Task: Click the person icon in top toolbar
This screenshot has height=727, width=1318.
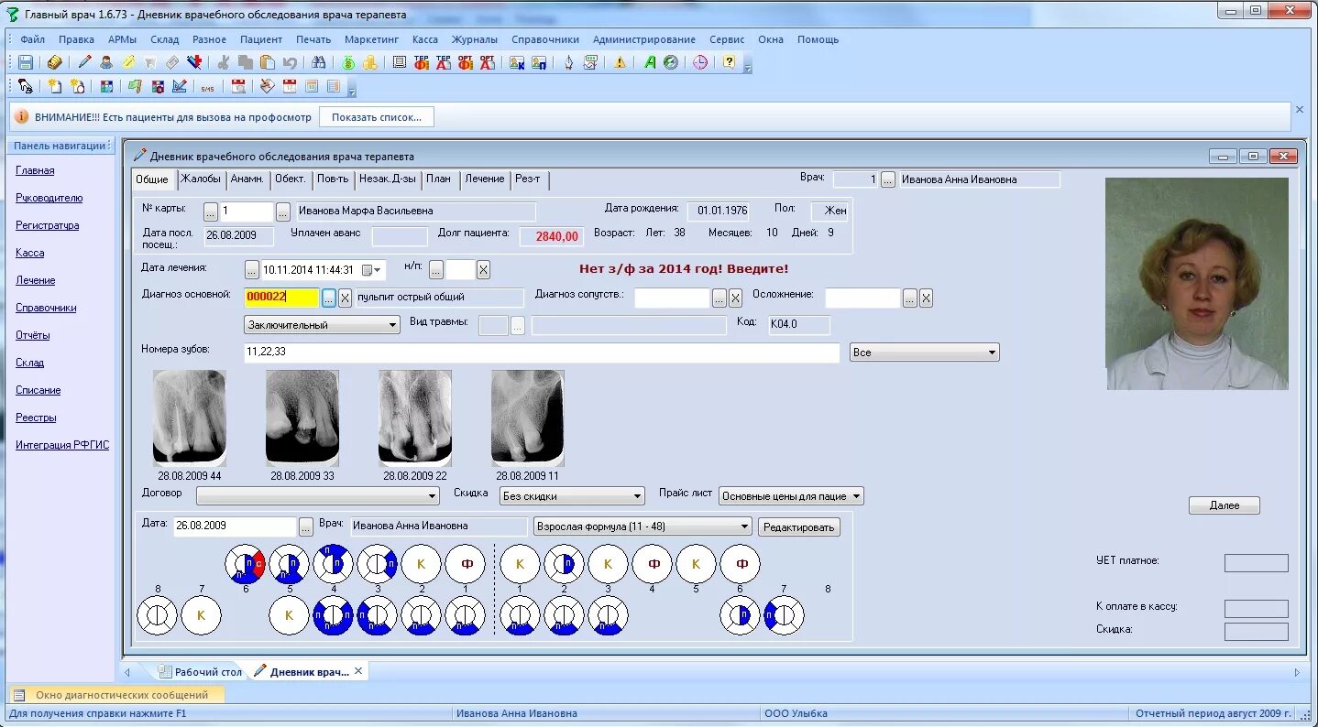Action: (x=106, y=62)
